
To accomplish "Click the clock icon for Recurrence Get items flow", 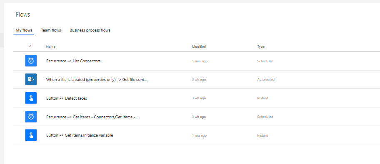I will click(31, 117).
